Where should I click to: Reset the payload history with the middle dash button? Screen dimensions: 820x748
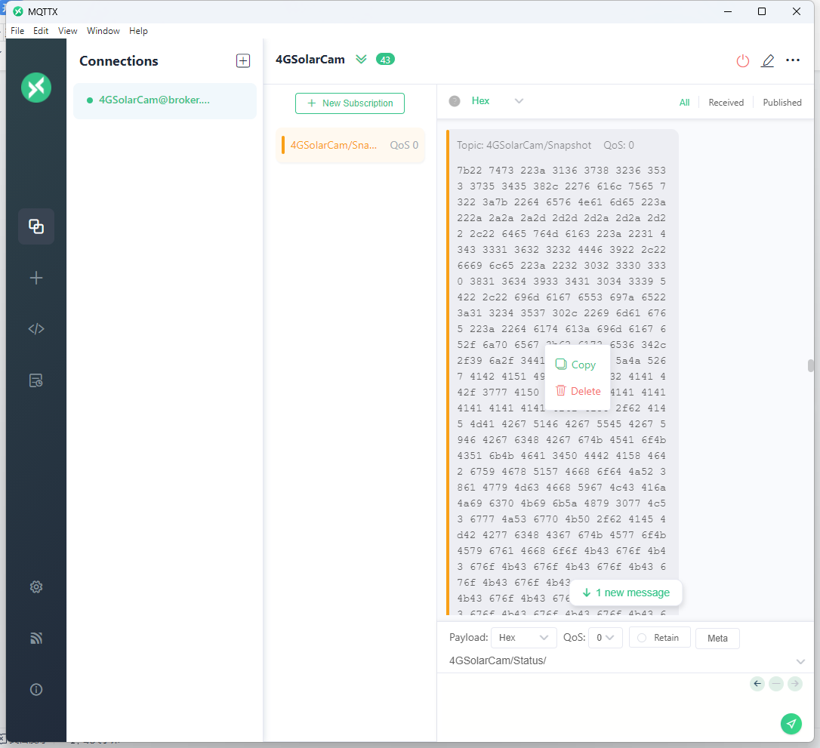click(776, 684)
